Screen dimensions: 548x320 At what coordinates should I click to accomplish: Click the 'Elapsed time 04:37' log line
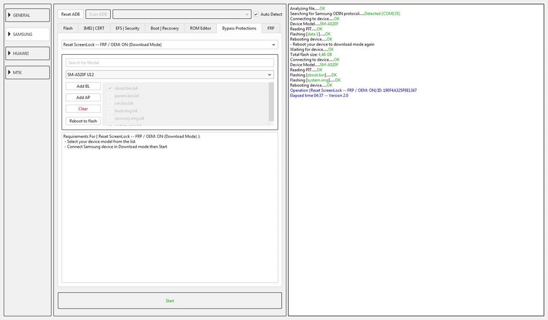[319, 96]
